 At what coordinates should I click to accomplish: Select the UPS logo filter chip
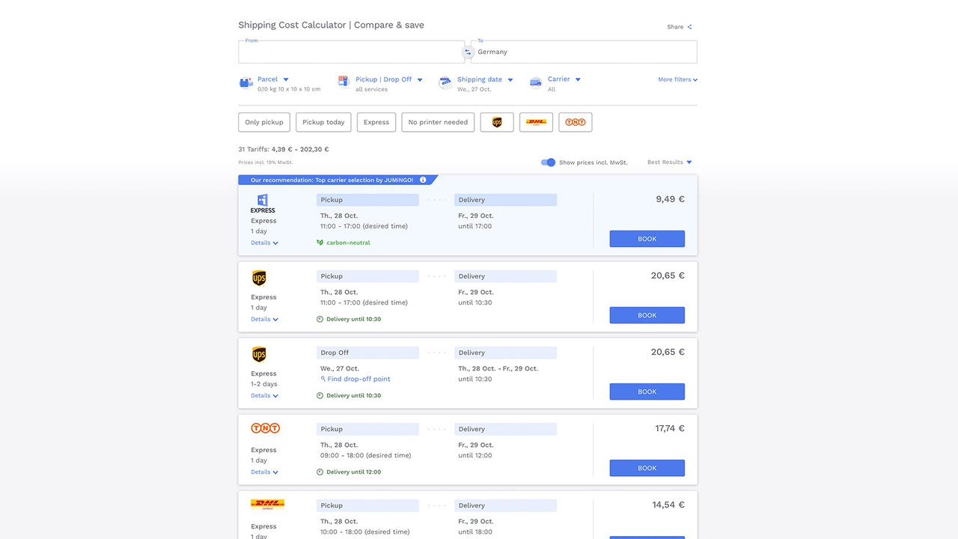click(x=496, y=121)
